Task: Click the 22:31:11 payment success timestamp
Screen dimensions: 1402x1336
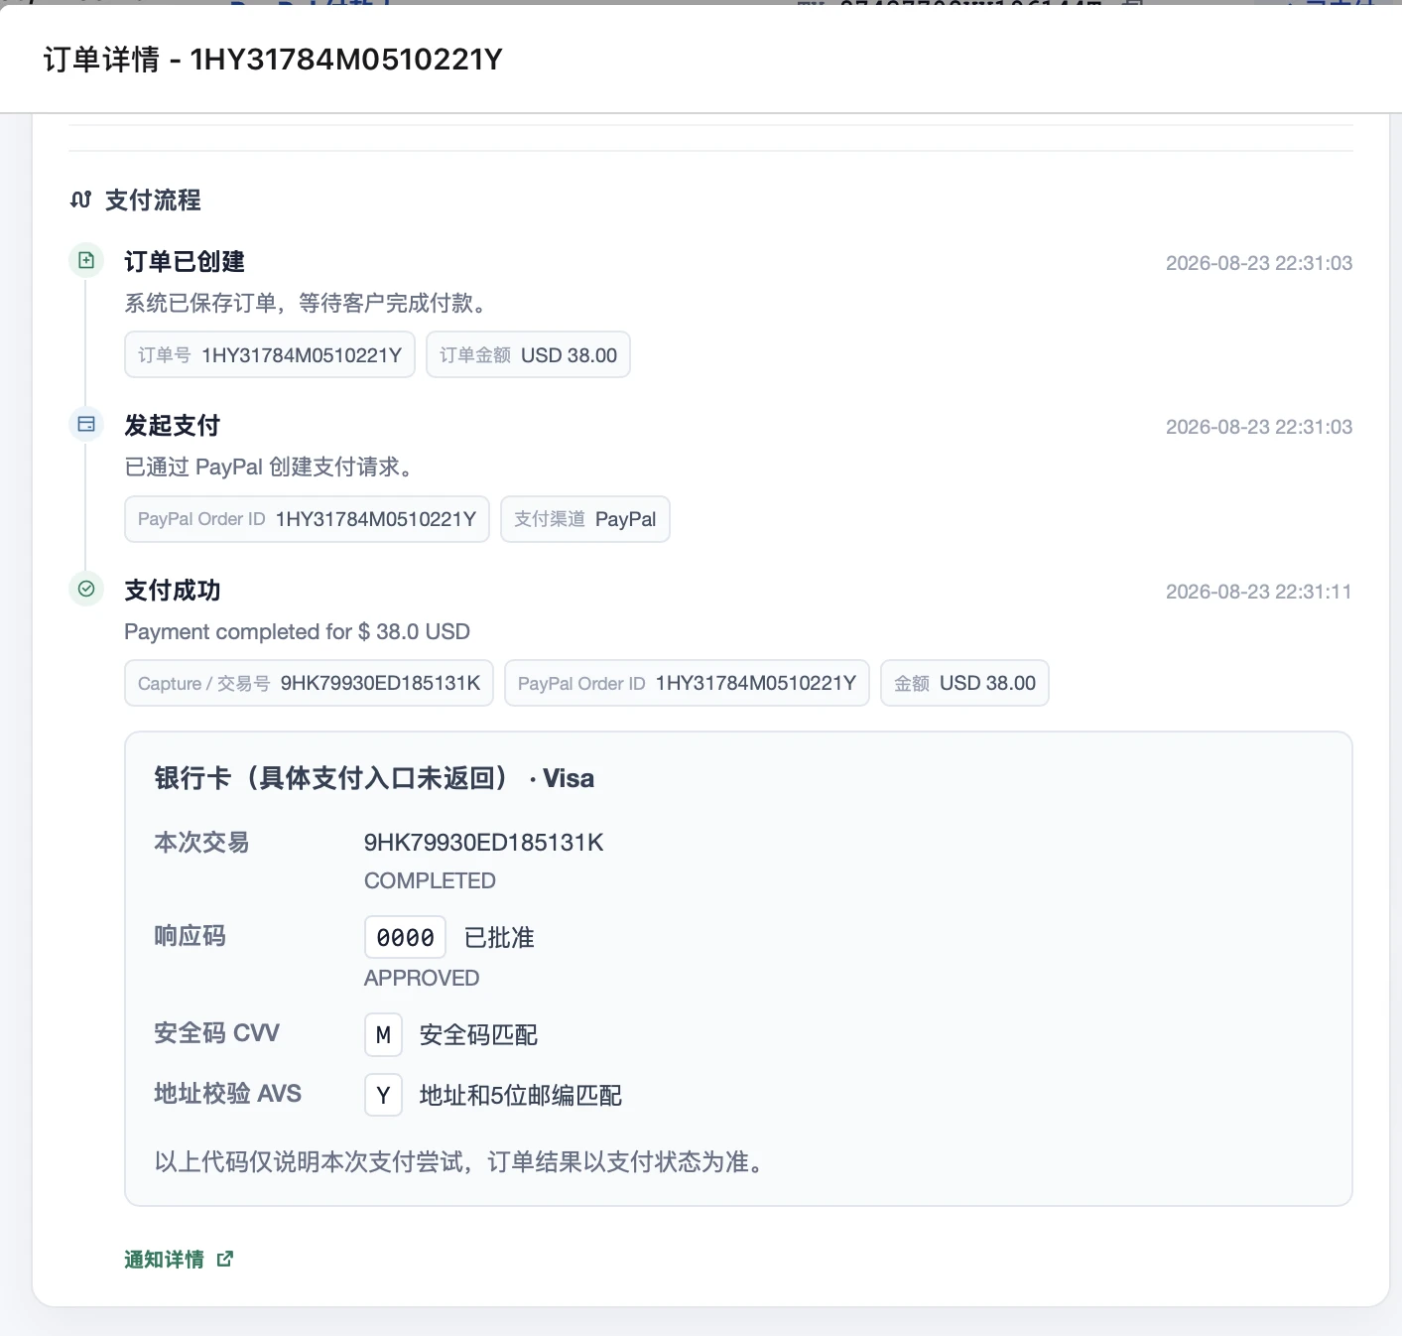Action: [1259, 592]
